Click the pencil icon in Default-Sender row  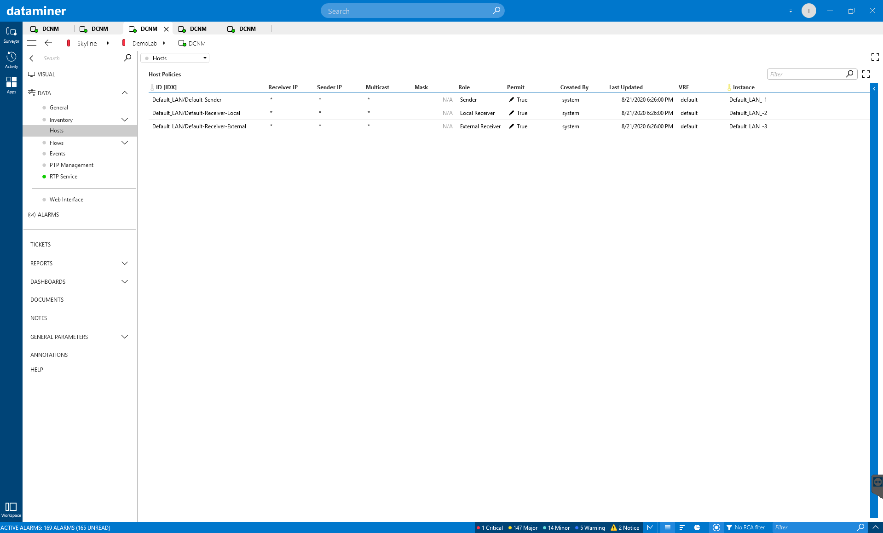(x=511, y=99)
